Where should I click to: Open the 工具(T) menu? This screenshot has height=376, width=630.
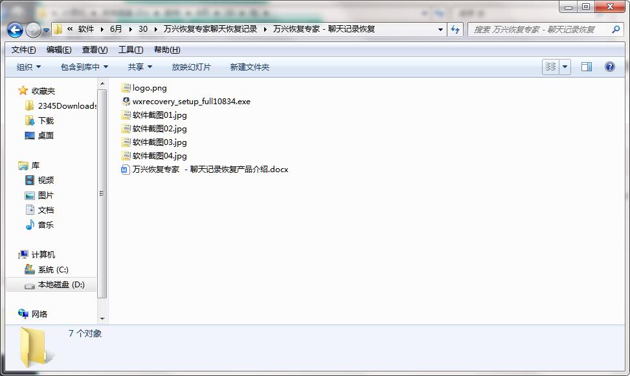click(131, 50)
